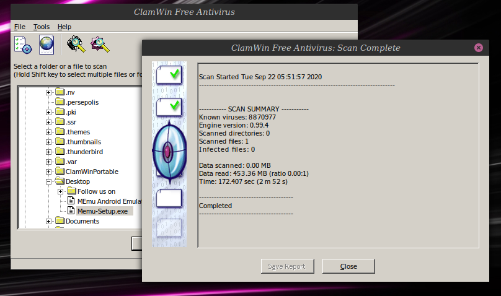Click the scan computer memory icon
Image resolution: width=501 pixels, height=296 pixels.
click(76, 44)
